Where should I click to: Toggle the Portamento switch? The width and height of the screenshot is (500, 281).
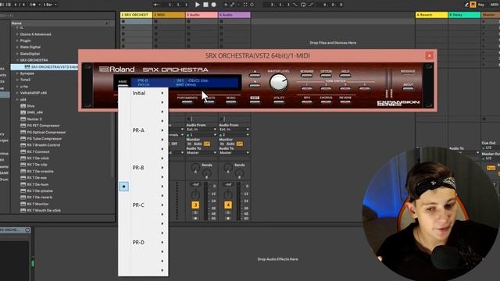(x=187, y=102)
